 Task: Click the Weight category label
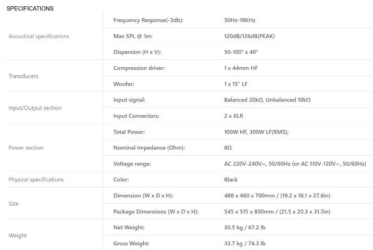(18, 235)
